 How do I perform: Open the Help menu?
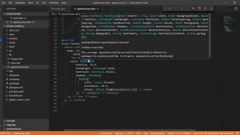[x=64, y=3]
